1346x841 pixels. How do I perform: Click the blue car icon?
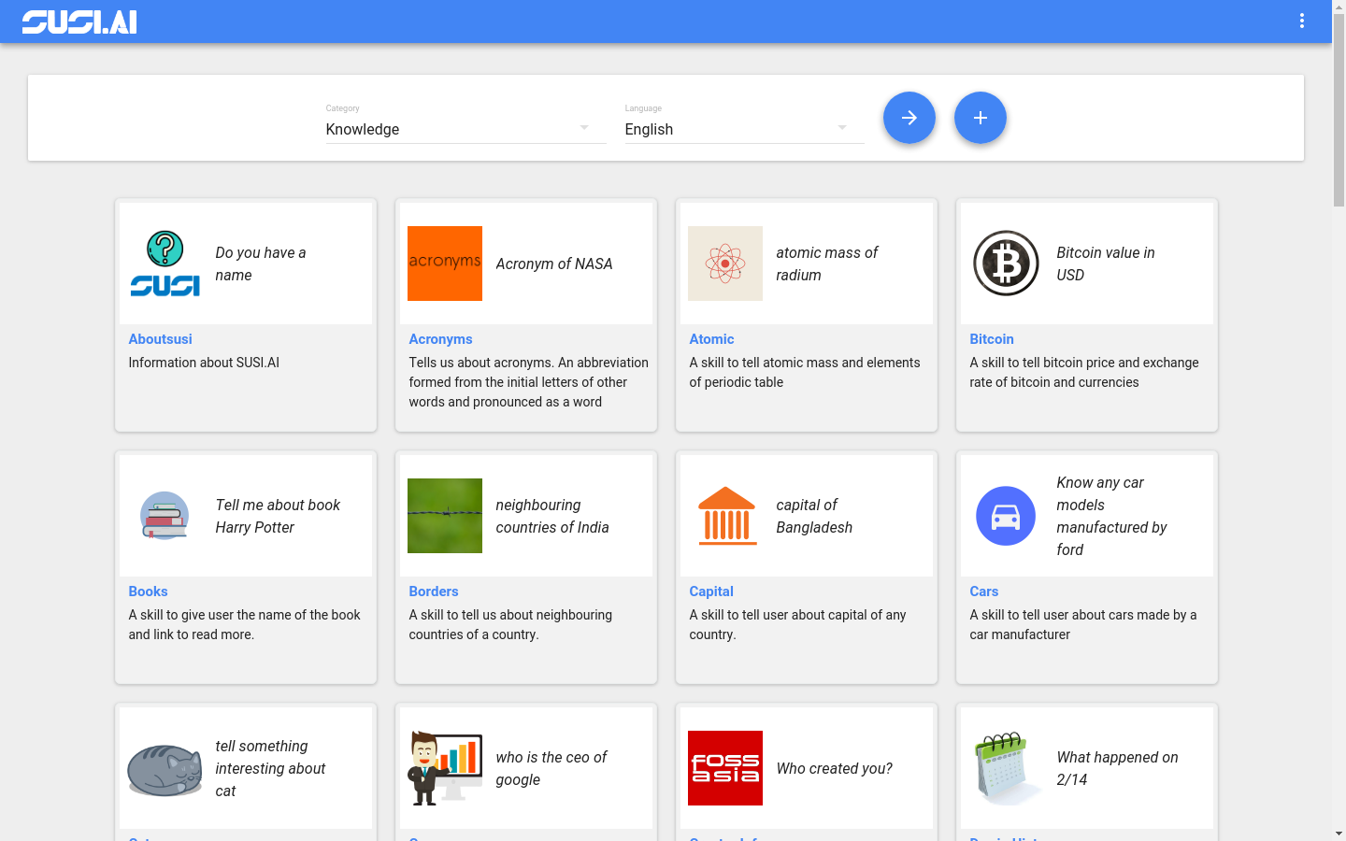click(1006, 516)
